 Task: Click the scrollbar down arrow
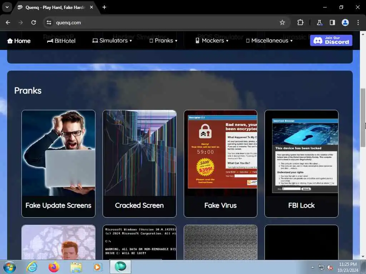[363, 257]
